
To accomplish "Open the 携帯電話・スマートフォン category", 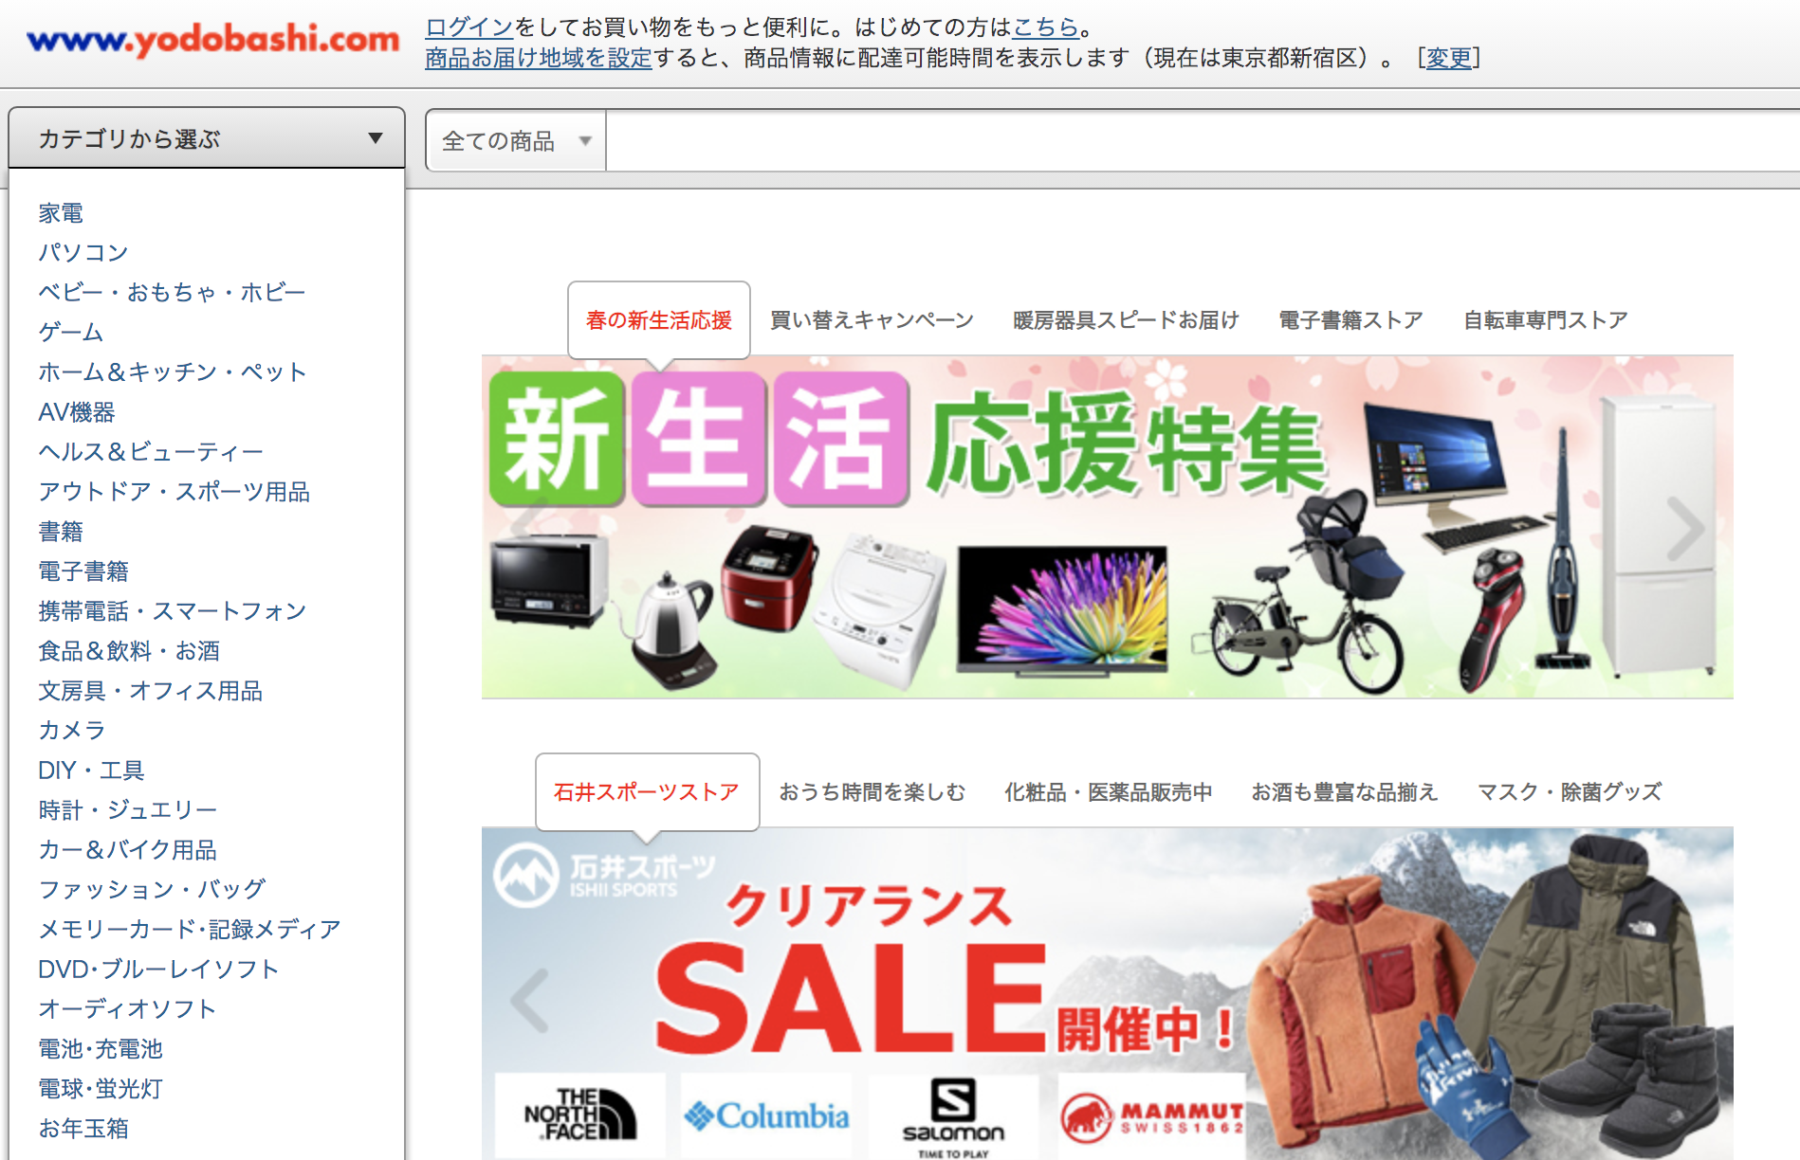I will pyautogui.click(x=173, y=611).
